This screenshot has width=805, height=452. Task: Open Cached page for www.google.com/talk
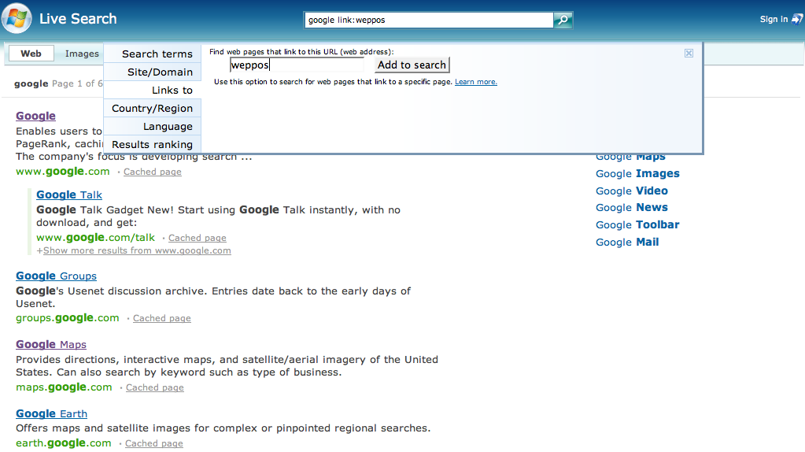[x=198, y=238]
